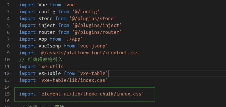Click the router identifier on line 6
226x107 pixels.
coord(47,32)
